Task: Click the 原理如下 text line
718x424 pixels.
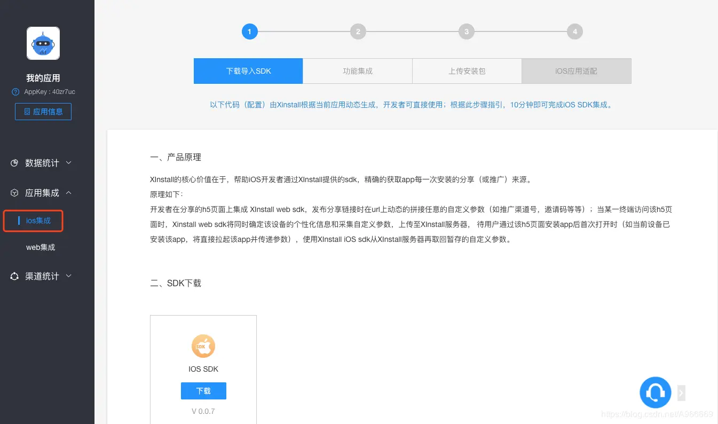Action: coord(167,194)
